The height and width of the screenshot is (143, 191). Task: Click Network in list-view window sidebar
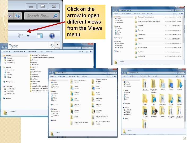point(7,98)
